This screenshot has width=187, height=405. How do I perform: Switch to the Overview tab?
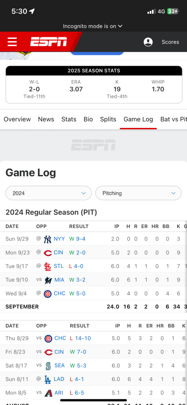(17, 119)
